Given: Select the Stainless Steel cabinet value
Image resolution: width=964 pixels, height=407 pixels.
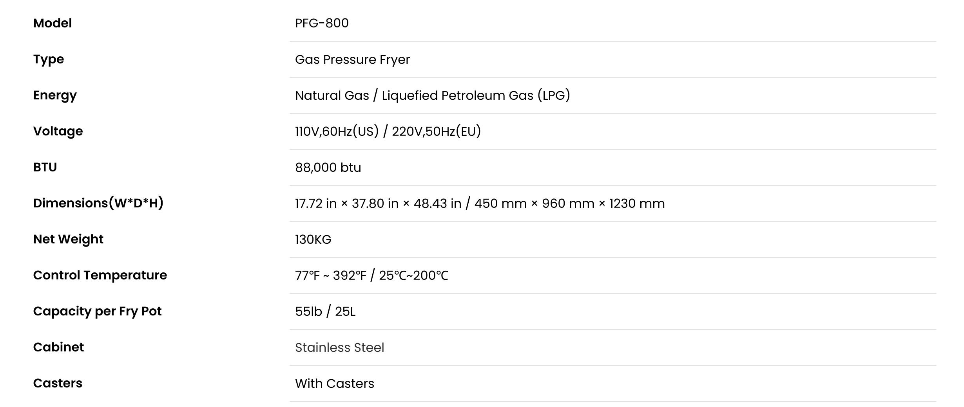Looking at the screenshot, I should 339,348.
